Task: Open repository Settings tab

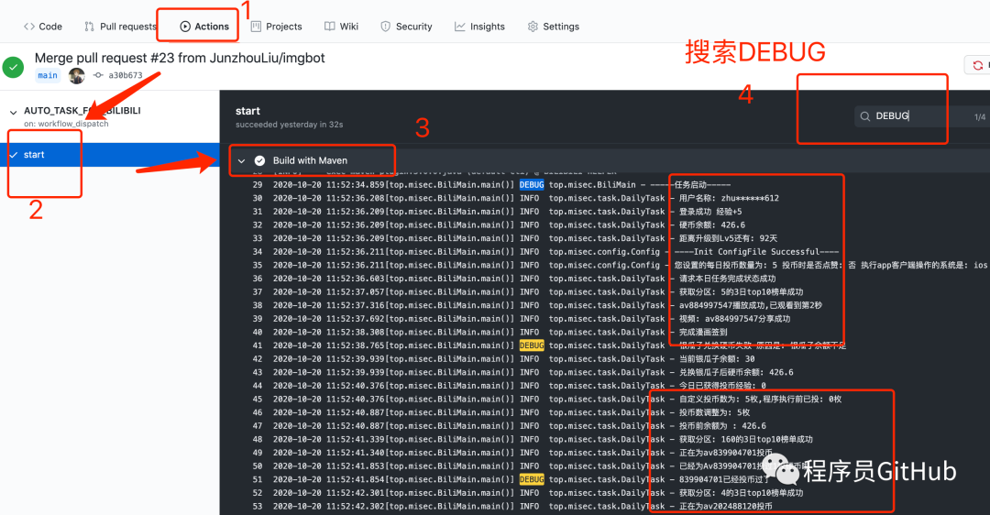Action: pyautogui.click(x=554, y=27)
